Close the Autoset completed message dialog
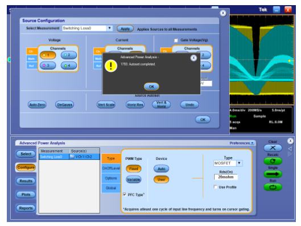The width and height of the screenshot is (301, 226). pos(193,58)
